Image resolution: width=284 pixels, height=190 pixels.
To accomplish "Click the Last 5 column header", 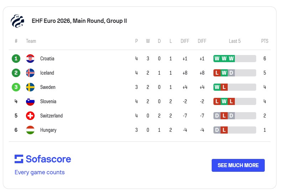I will click(235, 41).
